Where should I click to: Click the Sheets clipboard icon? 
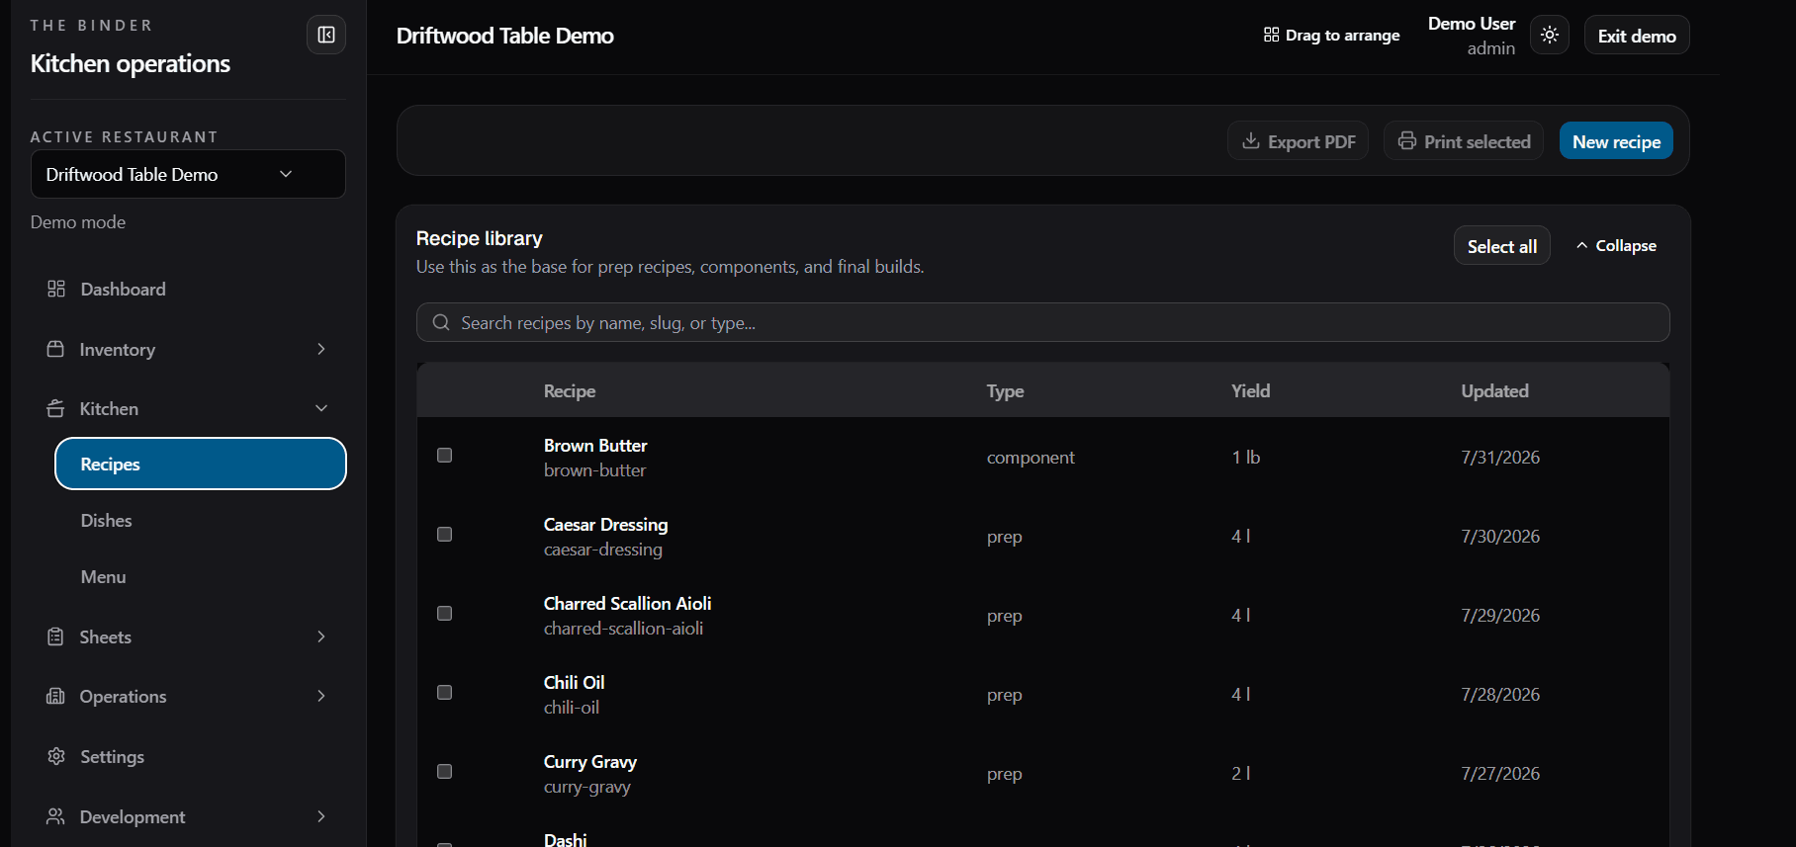[x=55, y=636]
